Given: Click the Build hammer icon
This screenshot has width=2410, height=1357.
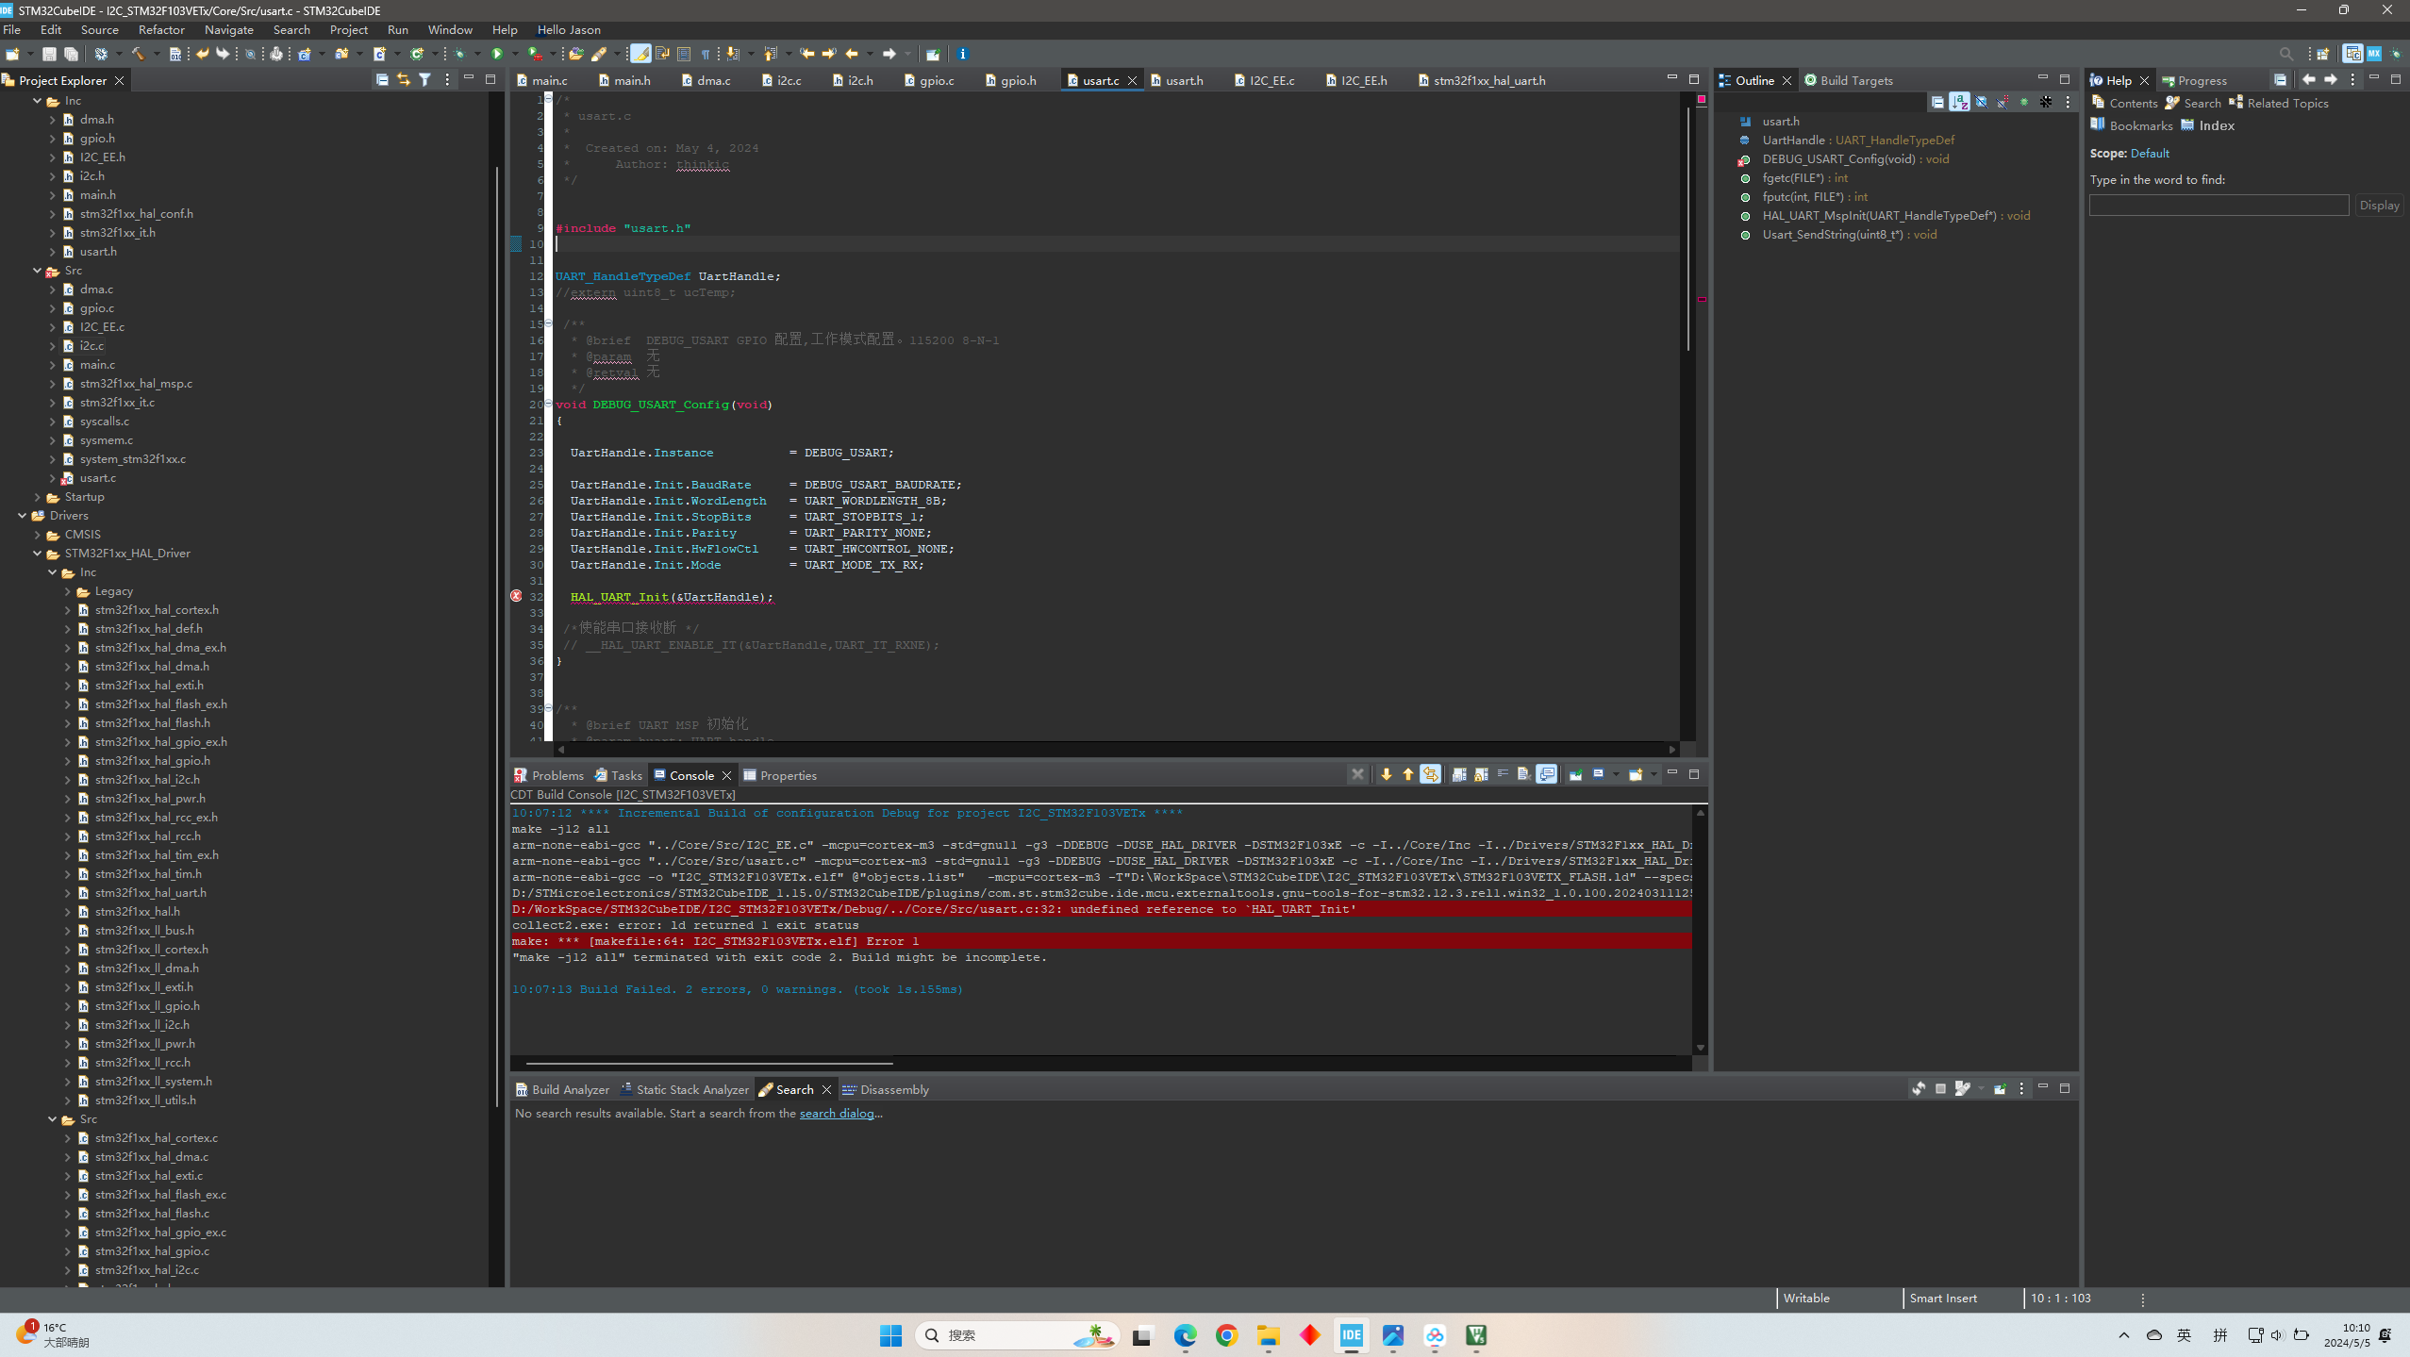Looking at the screenshot, I should 138,54.
